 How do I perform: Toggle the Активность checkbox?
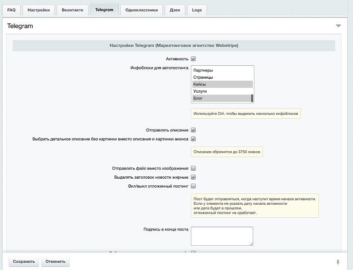[x=193, y=58]
